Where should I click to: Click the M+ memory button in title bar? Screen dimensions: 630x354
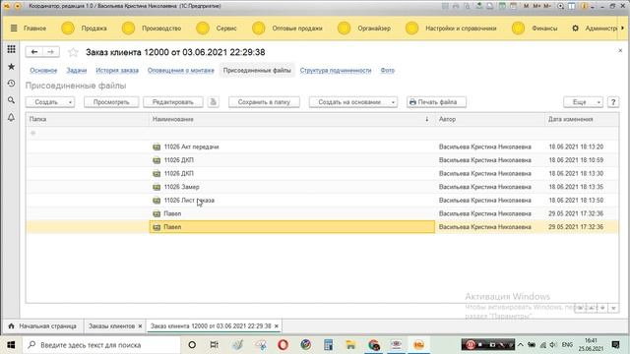(x=536, y=6)
